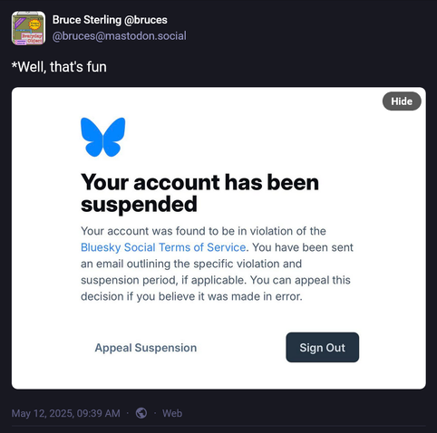Click Appeal Suspension
The width and height of the screenshot is (437, 433).
pyautogui.click(x=146, y=348)
